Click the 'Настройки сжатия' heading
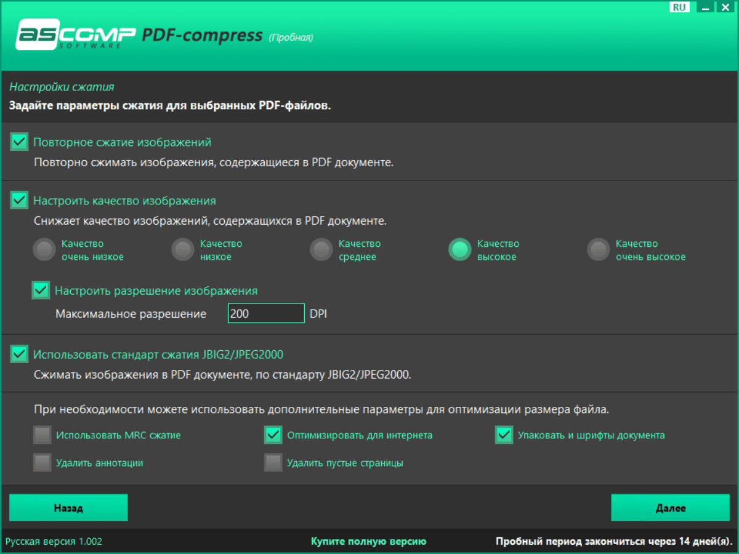This screenshot has width=739, height=554. coord(62,87)
